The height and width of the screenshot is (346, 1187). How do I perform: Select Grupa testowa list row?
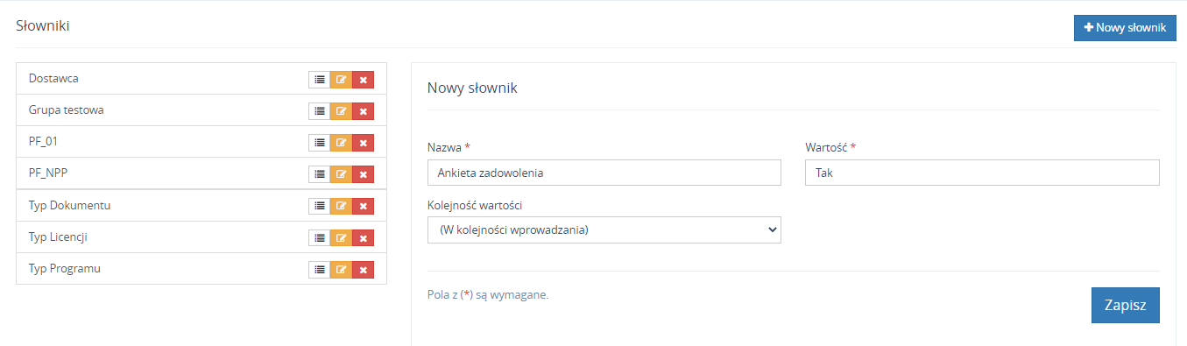(201, 110)
